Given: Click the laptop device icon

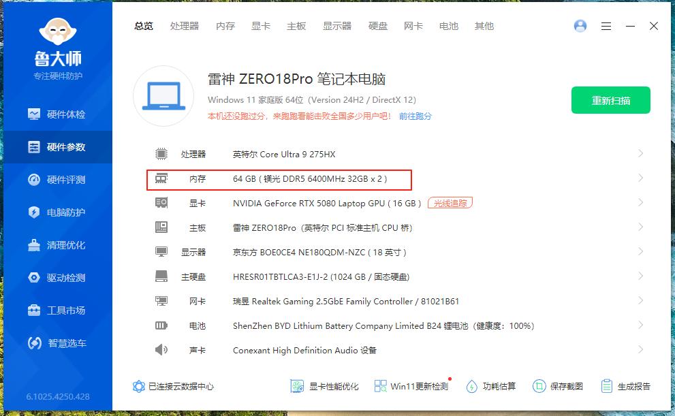Looking at the screenshot, I should coord(163,96).
